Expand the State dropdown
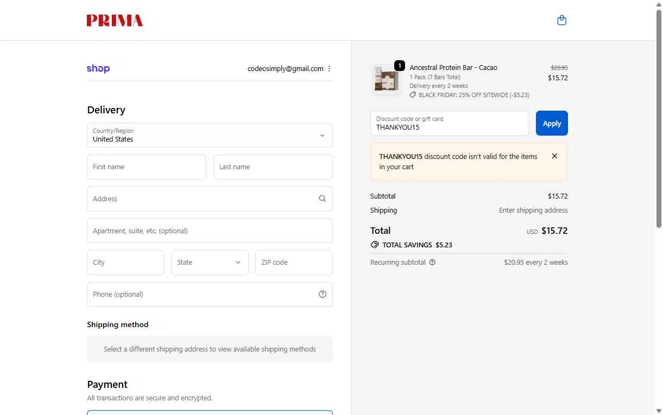The width and height of the screenshot is (663, 415). click(210, 263)
